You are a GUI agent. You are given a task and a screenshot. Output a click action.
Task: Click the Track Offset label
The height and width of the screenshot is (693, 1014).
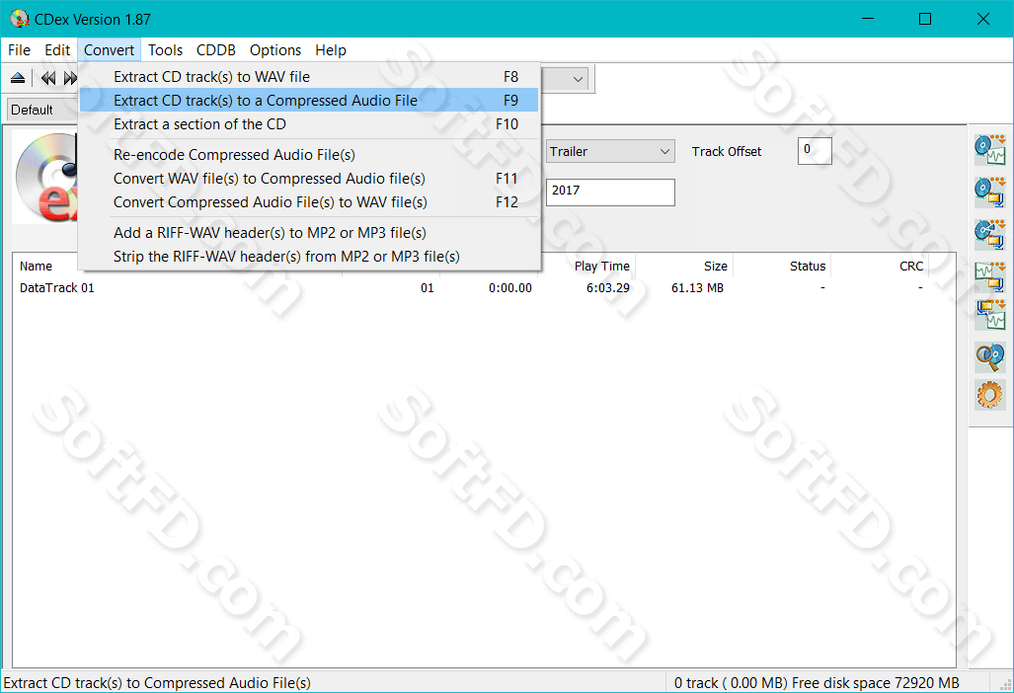[727, 151]
